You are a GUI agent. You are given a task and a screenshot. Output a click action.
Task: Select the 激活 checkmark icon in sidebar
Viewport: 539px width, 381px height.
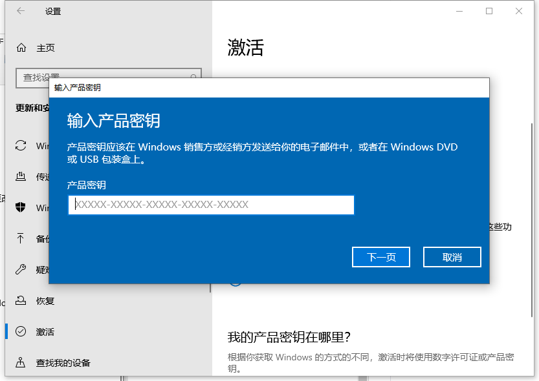pos(20,331)
